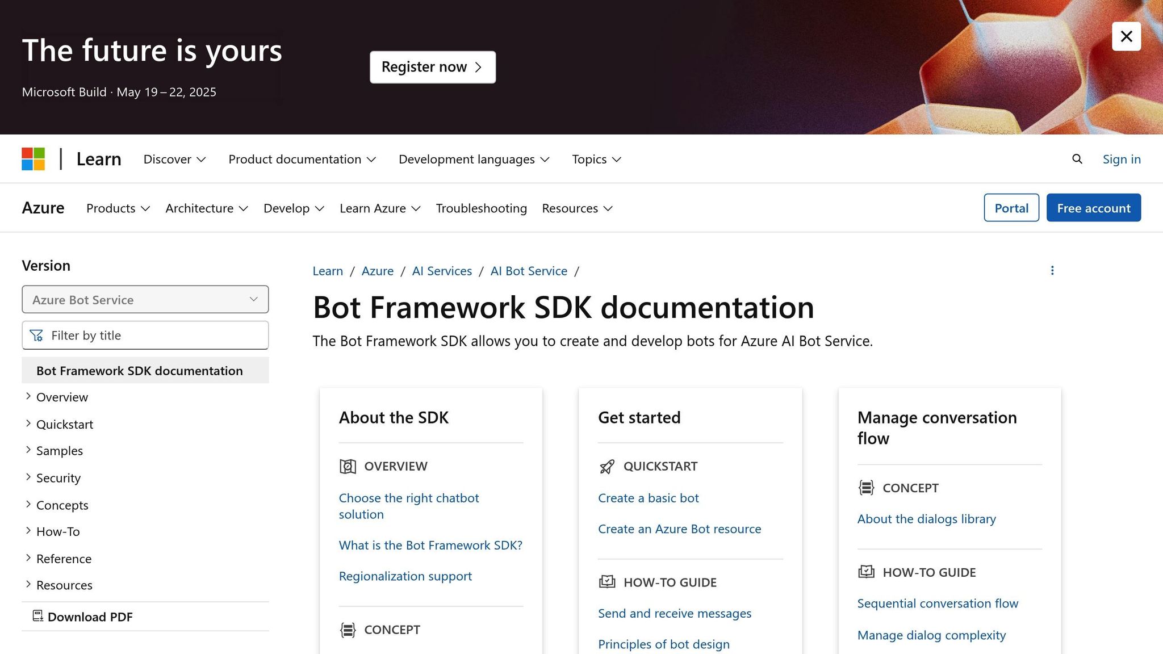Open the Topics menu
Viewport: 1163px width, 654px height.
point(596,160)
